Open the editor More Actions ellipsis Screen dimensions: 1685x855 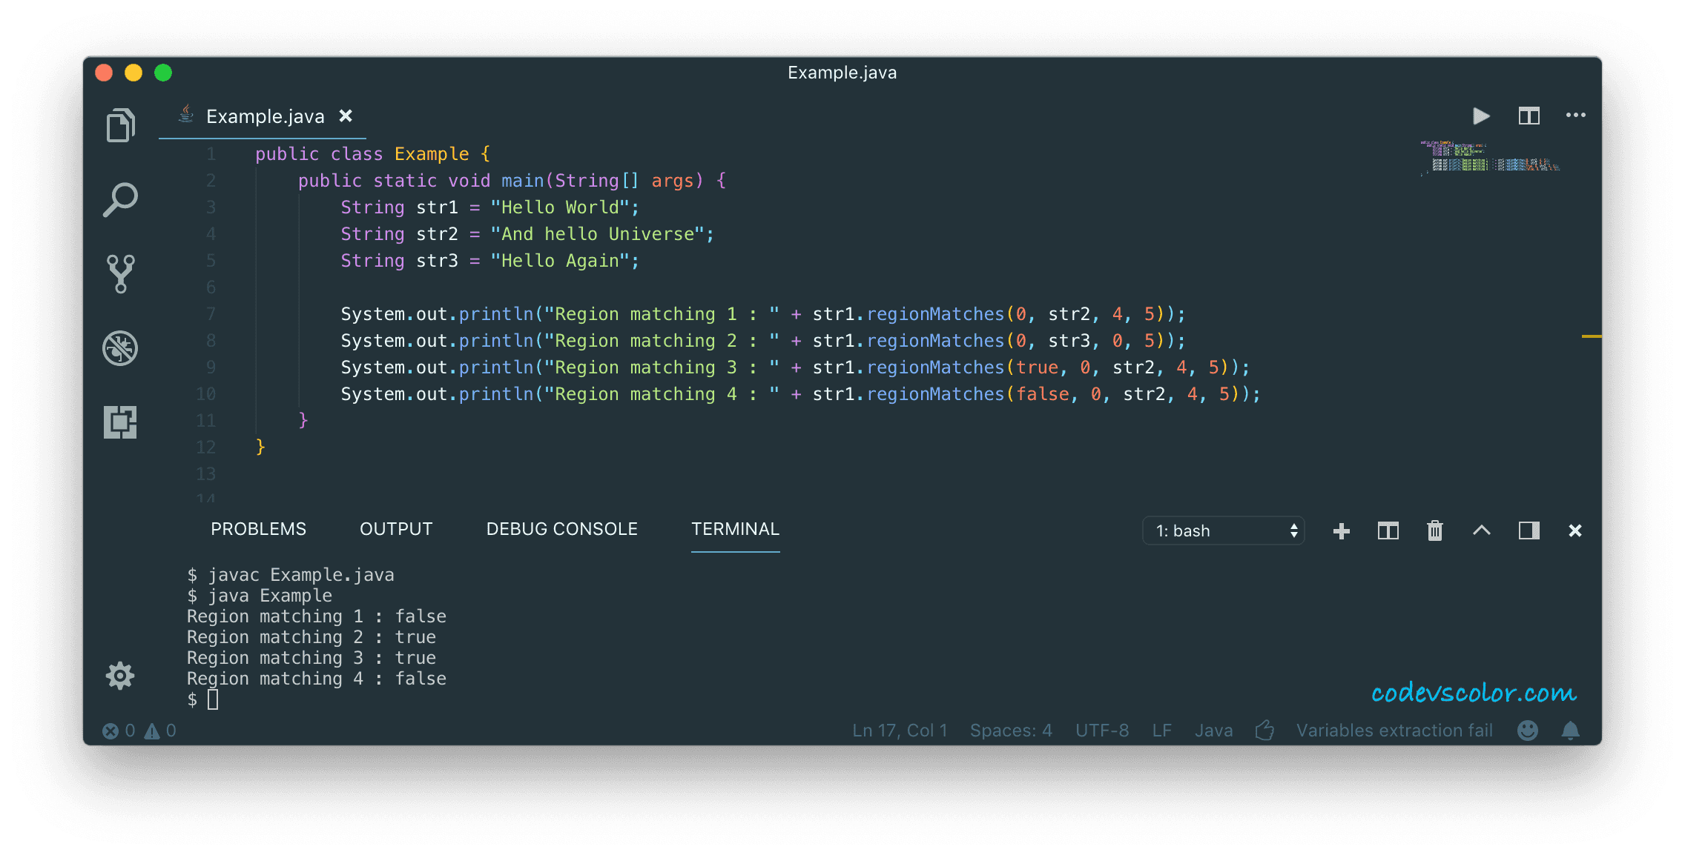click(x=1575, y=115)
